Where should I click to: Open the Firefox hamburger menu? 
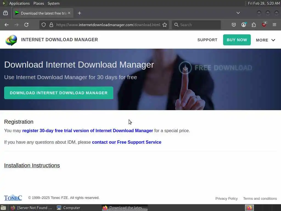click(274, 25)
